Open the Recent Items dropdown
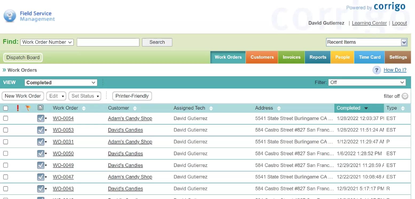The width and height of the screenshot is (415, 199). coord(367,42)
